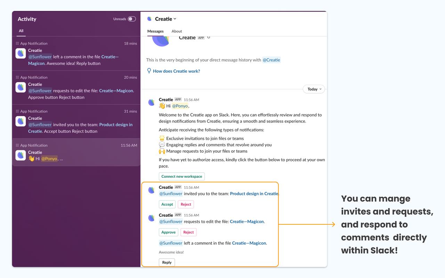Click Creatie icon in 31 mins notification
The height and width of the screenshot is (278, 445).
tap(21, 121)
